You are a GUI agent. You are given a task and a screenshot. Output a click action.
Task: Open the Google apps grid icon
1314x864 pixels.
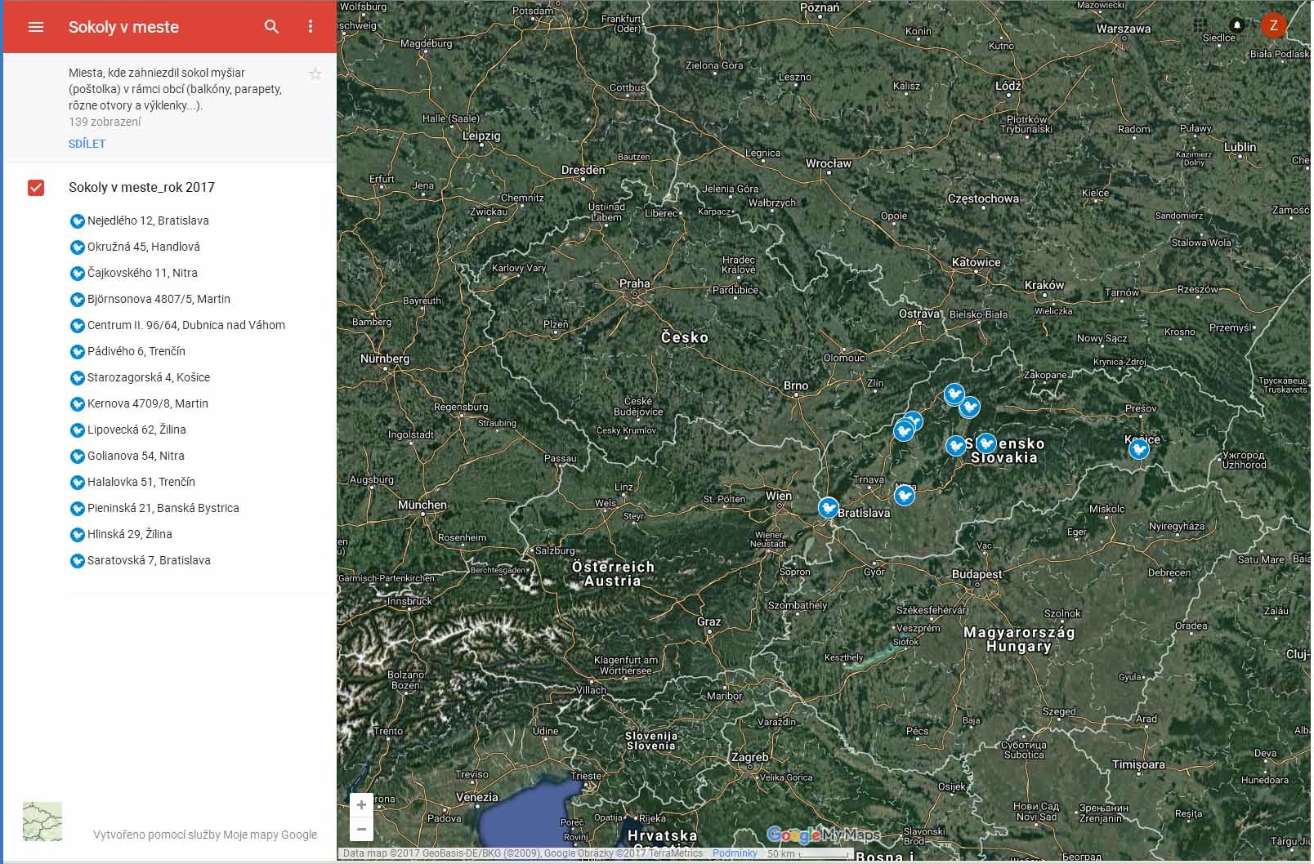click(1200, 25)
